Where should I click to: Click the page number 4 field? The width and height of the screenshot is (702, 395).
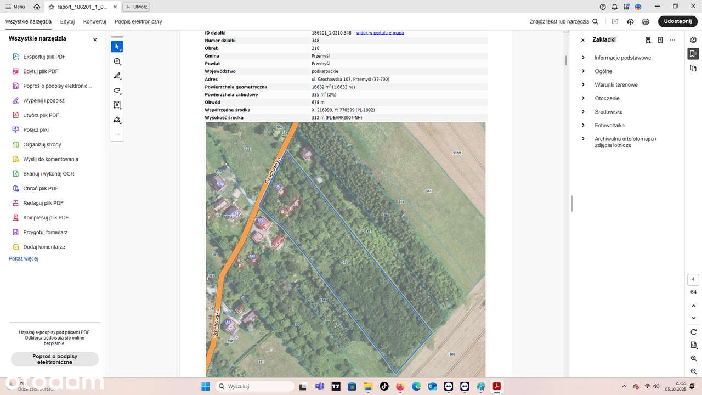693,280
